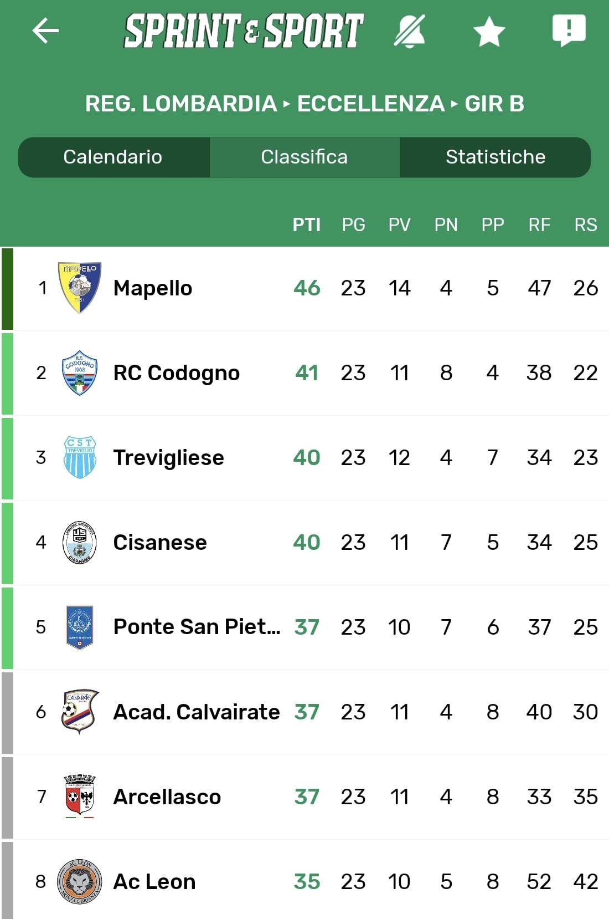Click the Acad. Calvairate crest
Screen dimensions: 609x919
pyautogui.click(x=80, y=712)
